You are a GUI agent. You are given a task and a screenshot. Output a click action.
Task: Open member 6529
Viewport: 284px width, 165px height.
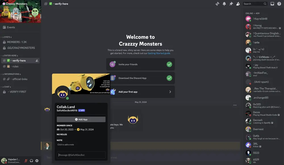263,161
